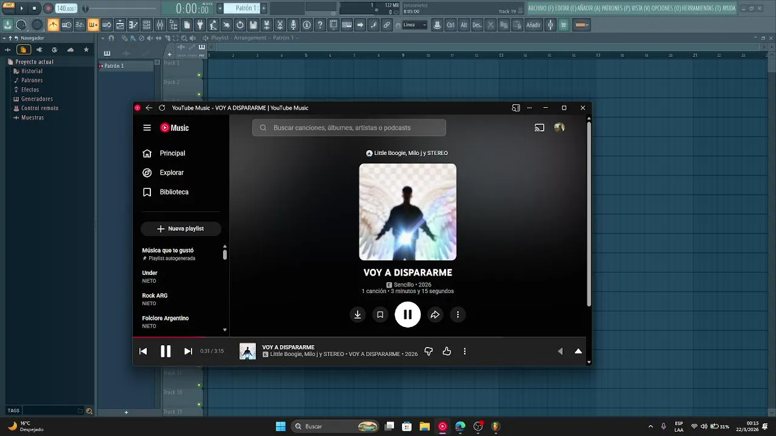Click the Añadir button in FL toolbar
This screenshot has height=436, width=776.
click(533, 25)
